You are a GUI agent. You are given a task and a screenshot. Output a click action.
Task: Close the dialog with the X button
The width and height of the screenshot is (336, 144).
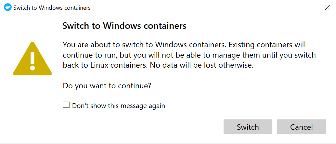(x=328, y=7)
